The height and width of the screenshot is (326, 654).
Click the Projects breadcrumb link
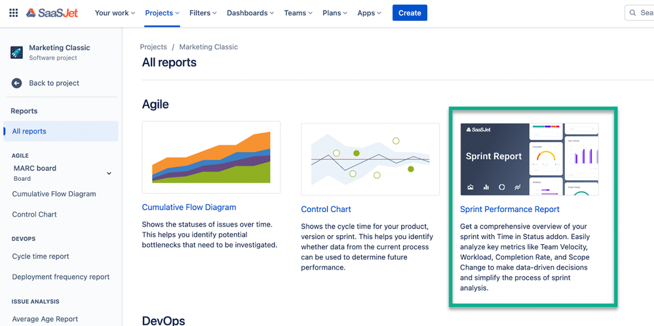[x=153, y=47]
